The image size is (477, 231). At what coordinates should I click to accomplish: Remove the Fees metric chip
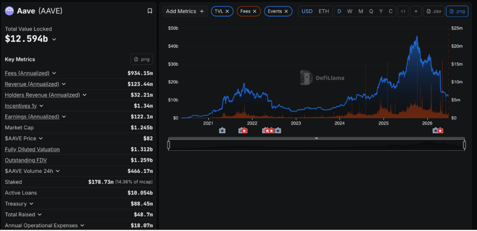255,11
